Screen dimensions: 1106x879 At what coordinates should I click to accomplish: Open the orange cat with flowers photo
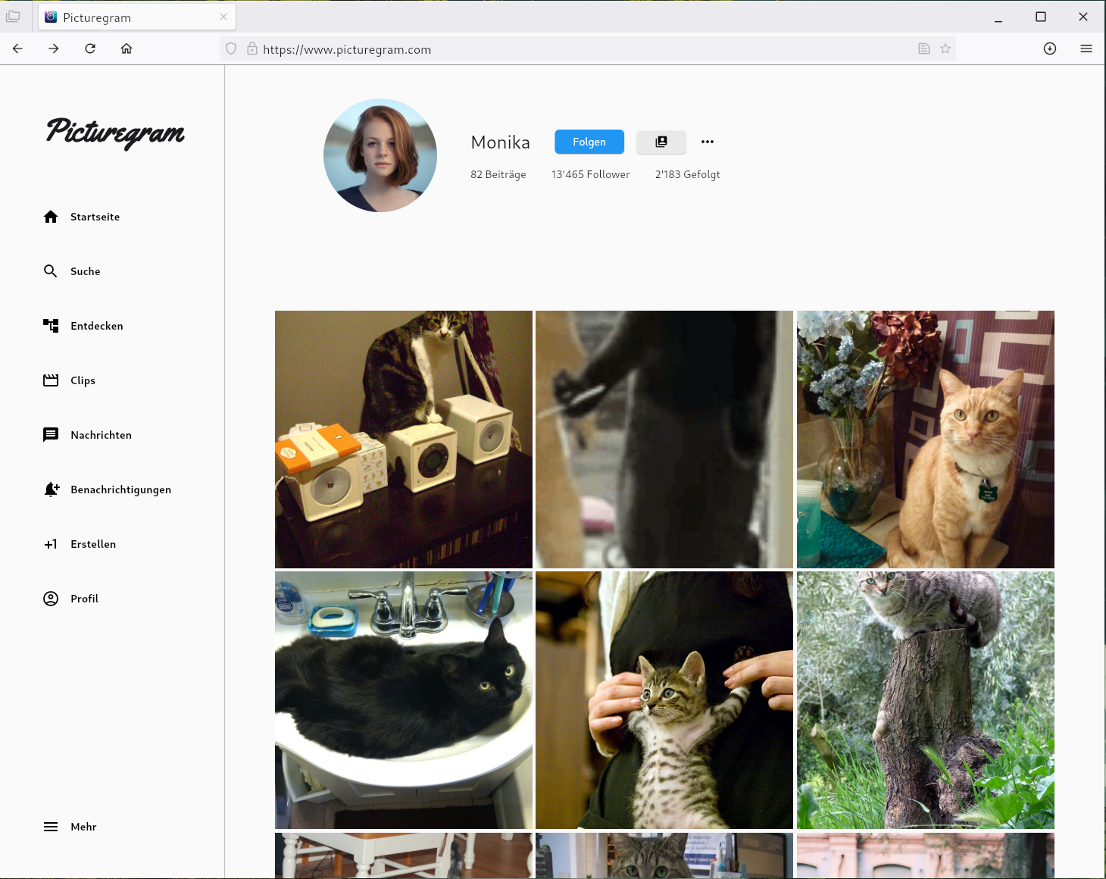(x=925, y=439)
